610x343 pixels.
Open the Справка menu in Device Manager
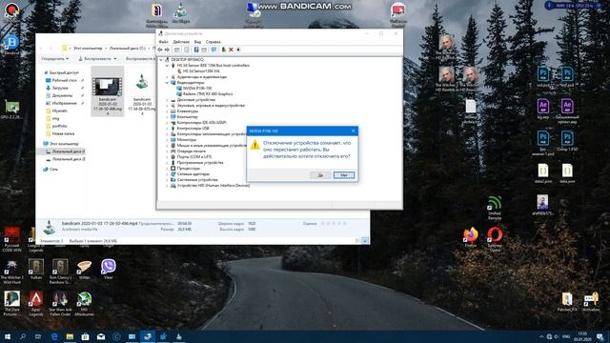tap(213, 42)
